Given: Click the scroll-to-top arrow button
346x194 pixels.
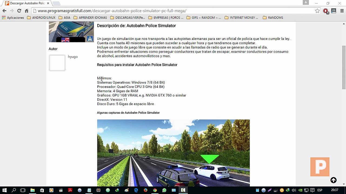Looking at the screenshot, I should pos(333,180).
